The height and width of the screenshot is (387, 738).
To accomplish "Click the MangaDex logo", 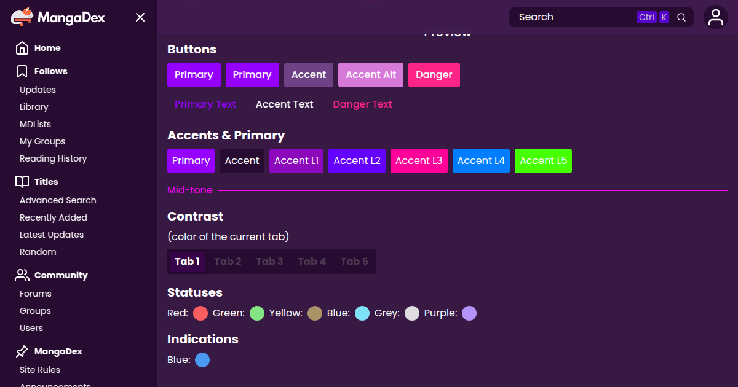I will coord(58,17).
